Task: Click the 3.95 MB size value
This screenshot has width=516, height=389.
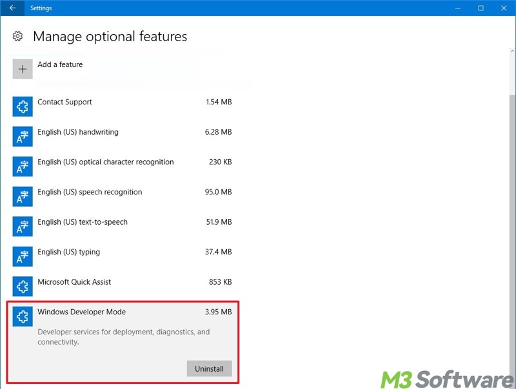Action: [x=219, y=312]
